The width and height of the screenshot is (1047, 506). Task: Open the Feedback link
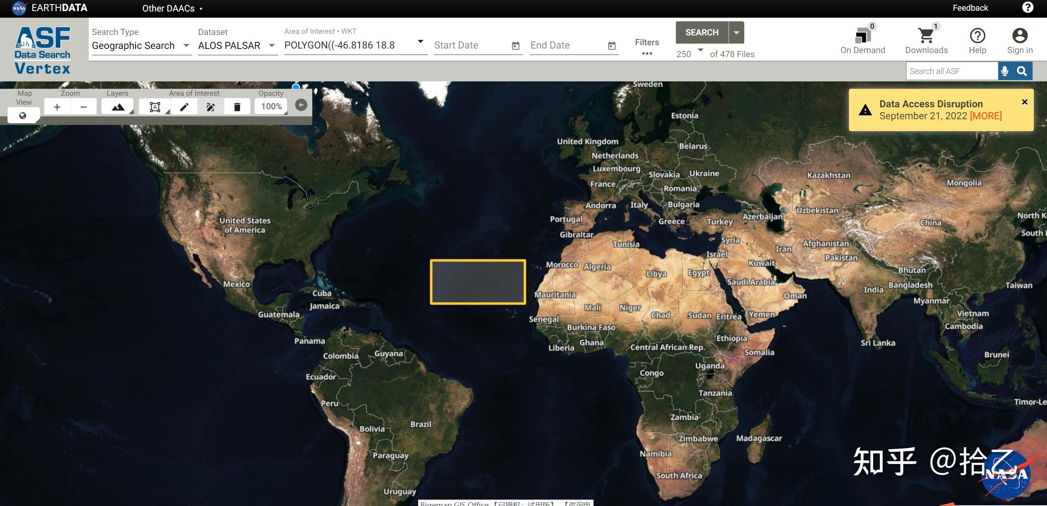(x=970, y=8)
